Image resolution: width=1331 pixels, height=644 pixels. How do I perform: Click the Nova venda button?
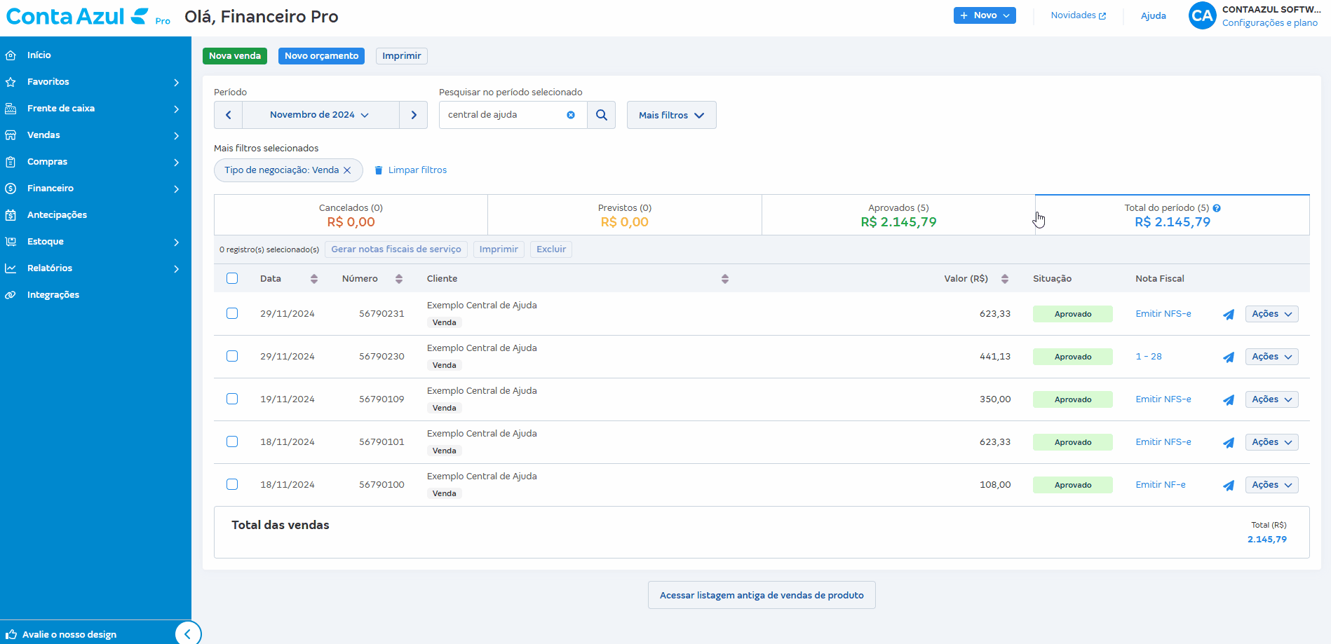tap(234, 56)
